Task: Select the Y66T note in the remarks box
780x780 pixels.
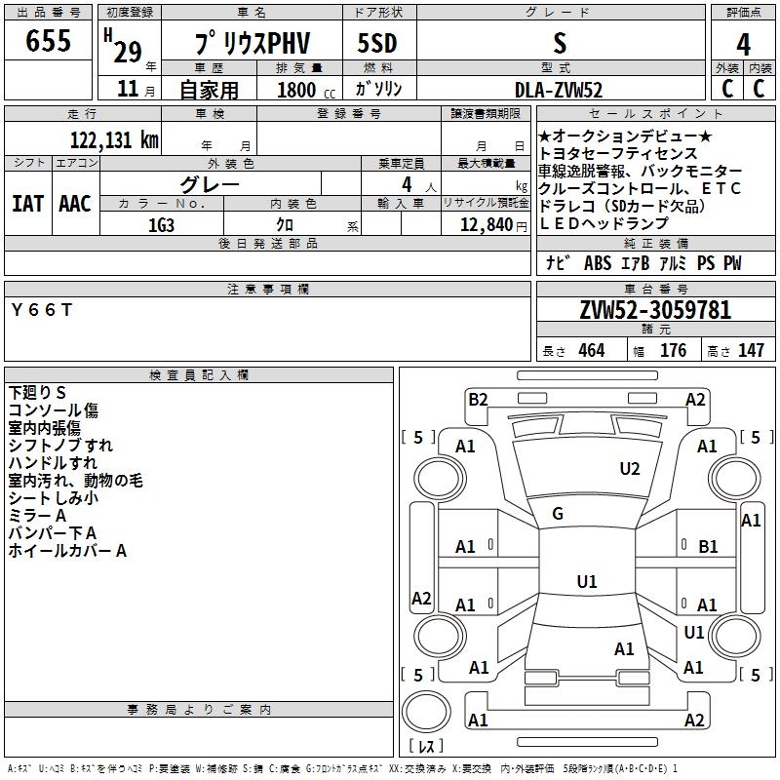Action: coord(42,309)
